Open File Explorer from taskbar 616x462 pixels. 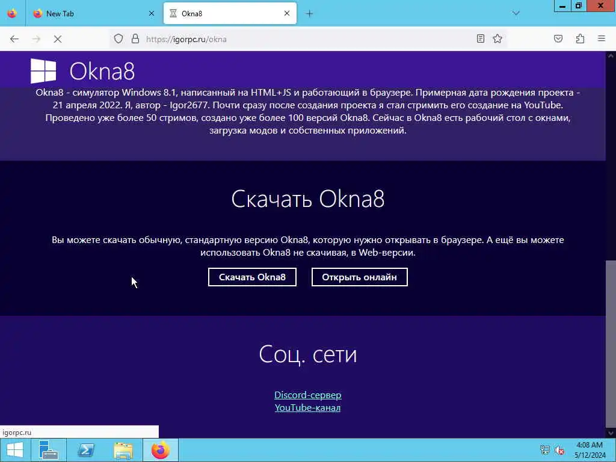click(x=123, y=450)
